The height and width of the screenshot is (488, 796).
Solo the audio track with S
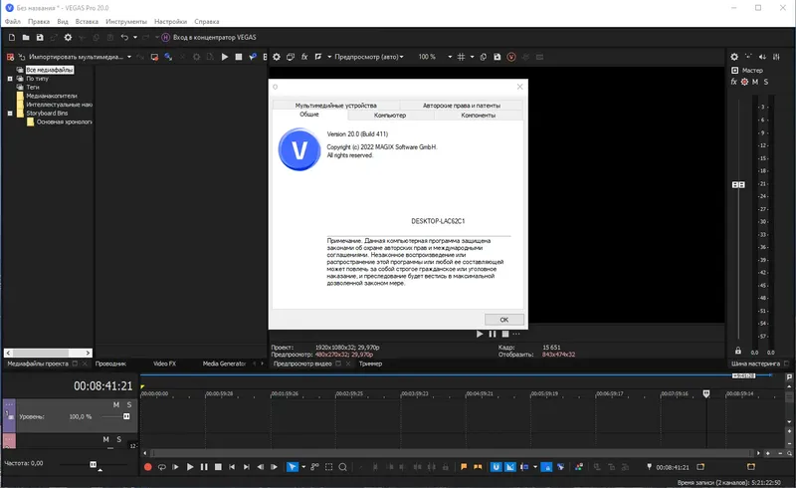[x=118, y=439]
